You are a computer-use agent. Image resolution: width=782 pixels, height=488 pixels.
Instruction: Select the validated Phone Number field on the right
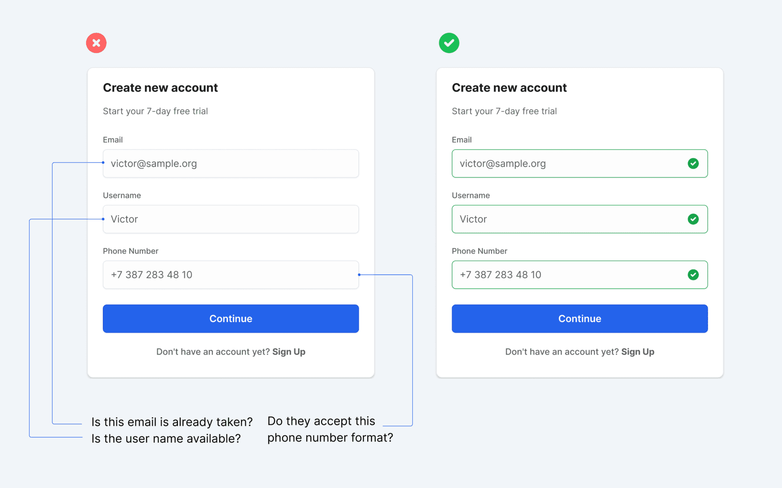click(x=568, y=275)
